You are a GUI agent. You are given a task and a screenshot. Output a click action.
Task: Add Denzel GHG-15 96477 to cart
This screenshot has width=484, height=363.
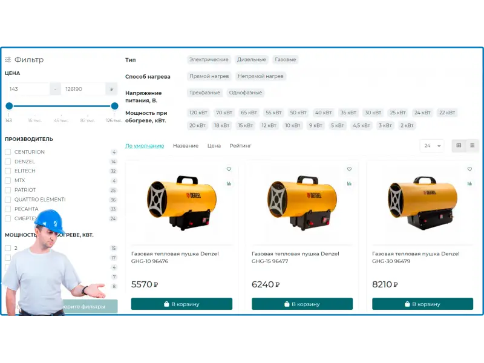click(302, 304)
